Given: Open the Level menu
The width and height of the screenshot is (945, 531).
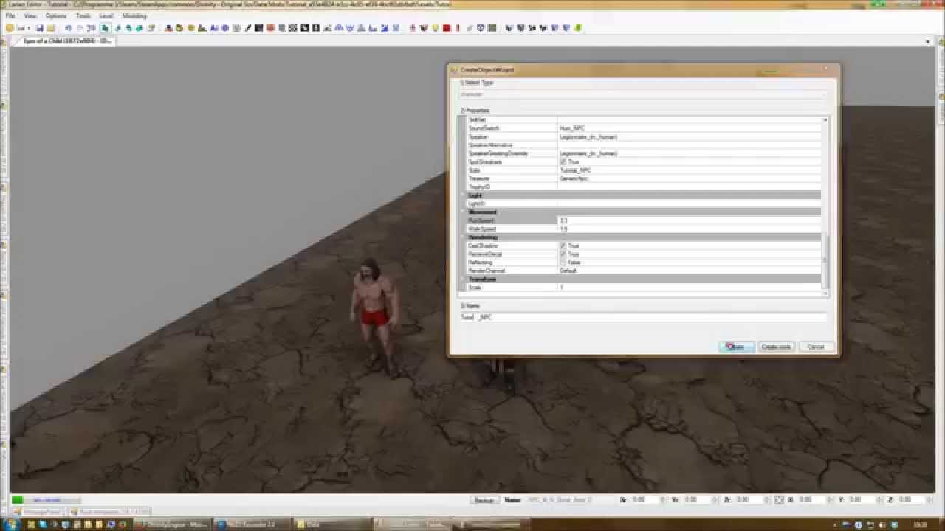Looking at the screenshot, I should [106, 15].
